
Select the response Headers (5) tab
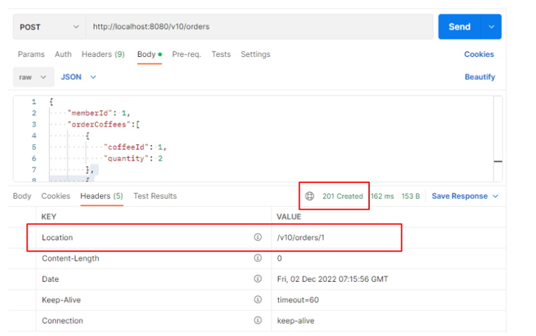(x=101, y=196)
